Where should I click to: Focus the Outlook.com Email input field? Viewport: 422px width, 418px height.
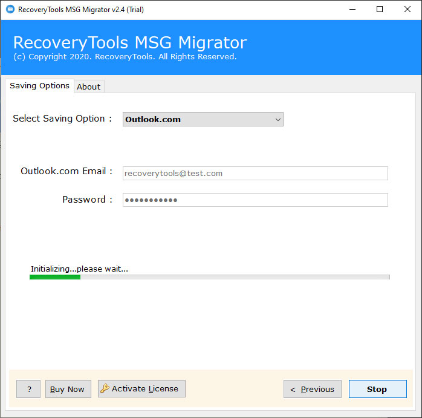[255, 173]
